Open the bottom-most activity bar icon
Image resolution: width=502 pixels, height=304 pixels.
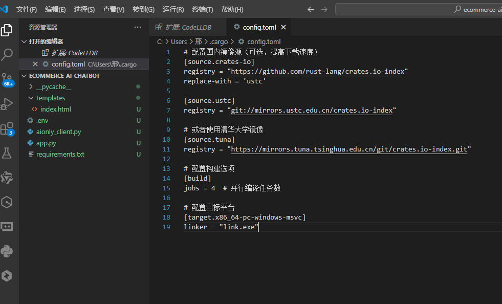click(x=7, y=275)
